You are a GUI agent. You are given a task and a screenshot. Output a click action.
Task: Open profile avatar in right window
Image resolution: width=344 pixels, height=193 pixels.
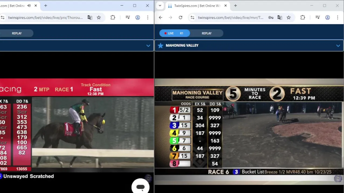pos(327,17)
